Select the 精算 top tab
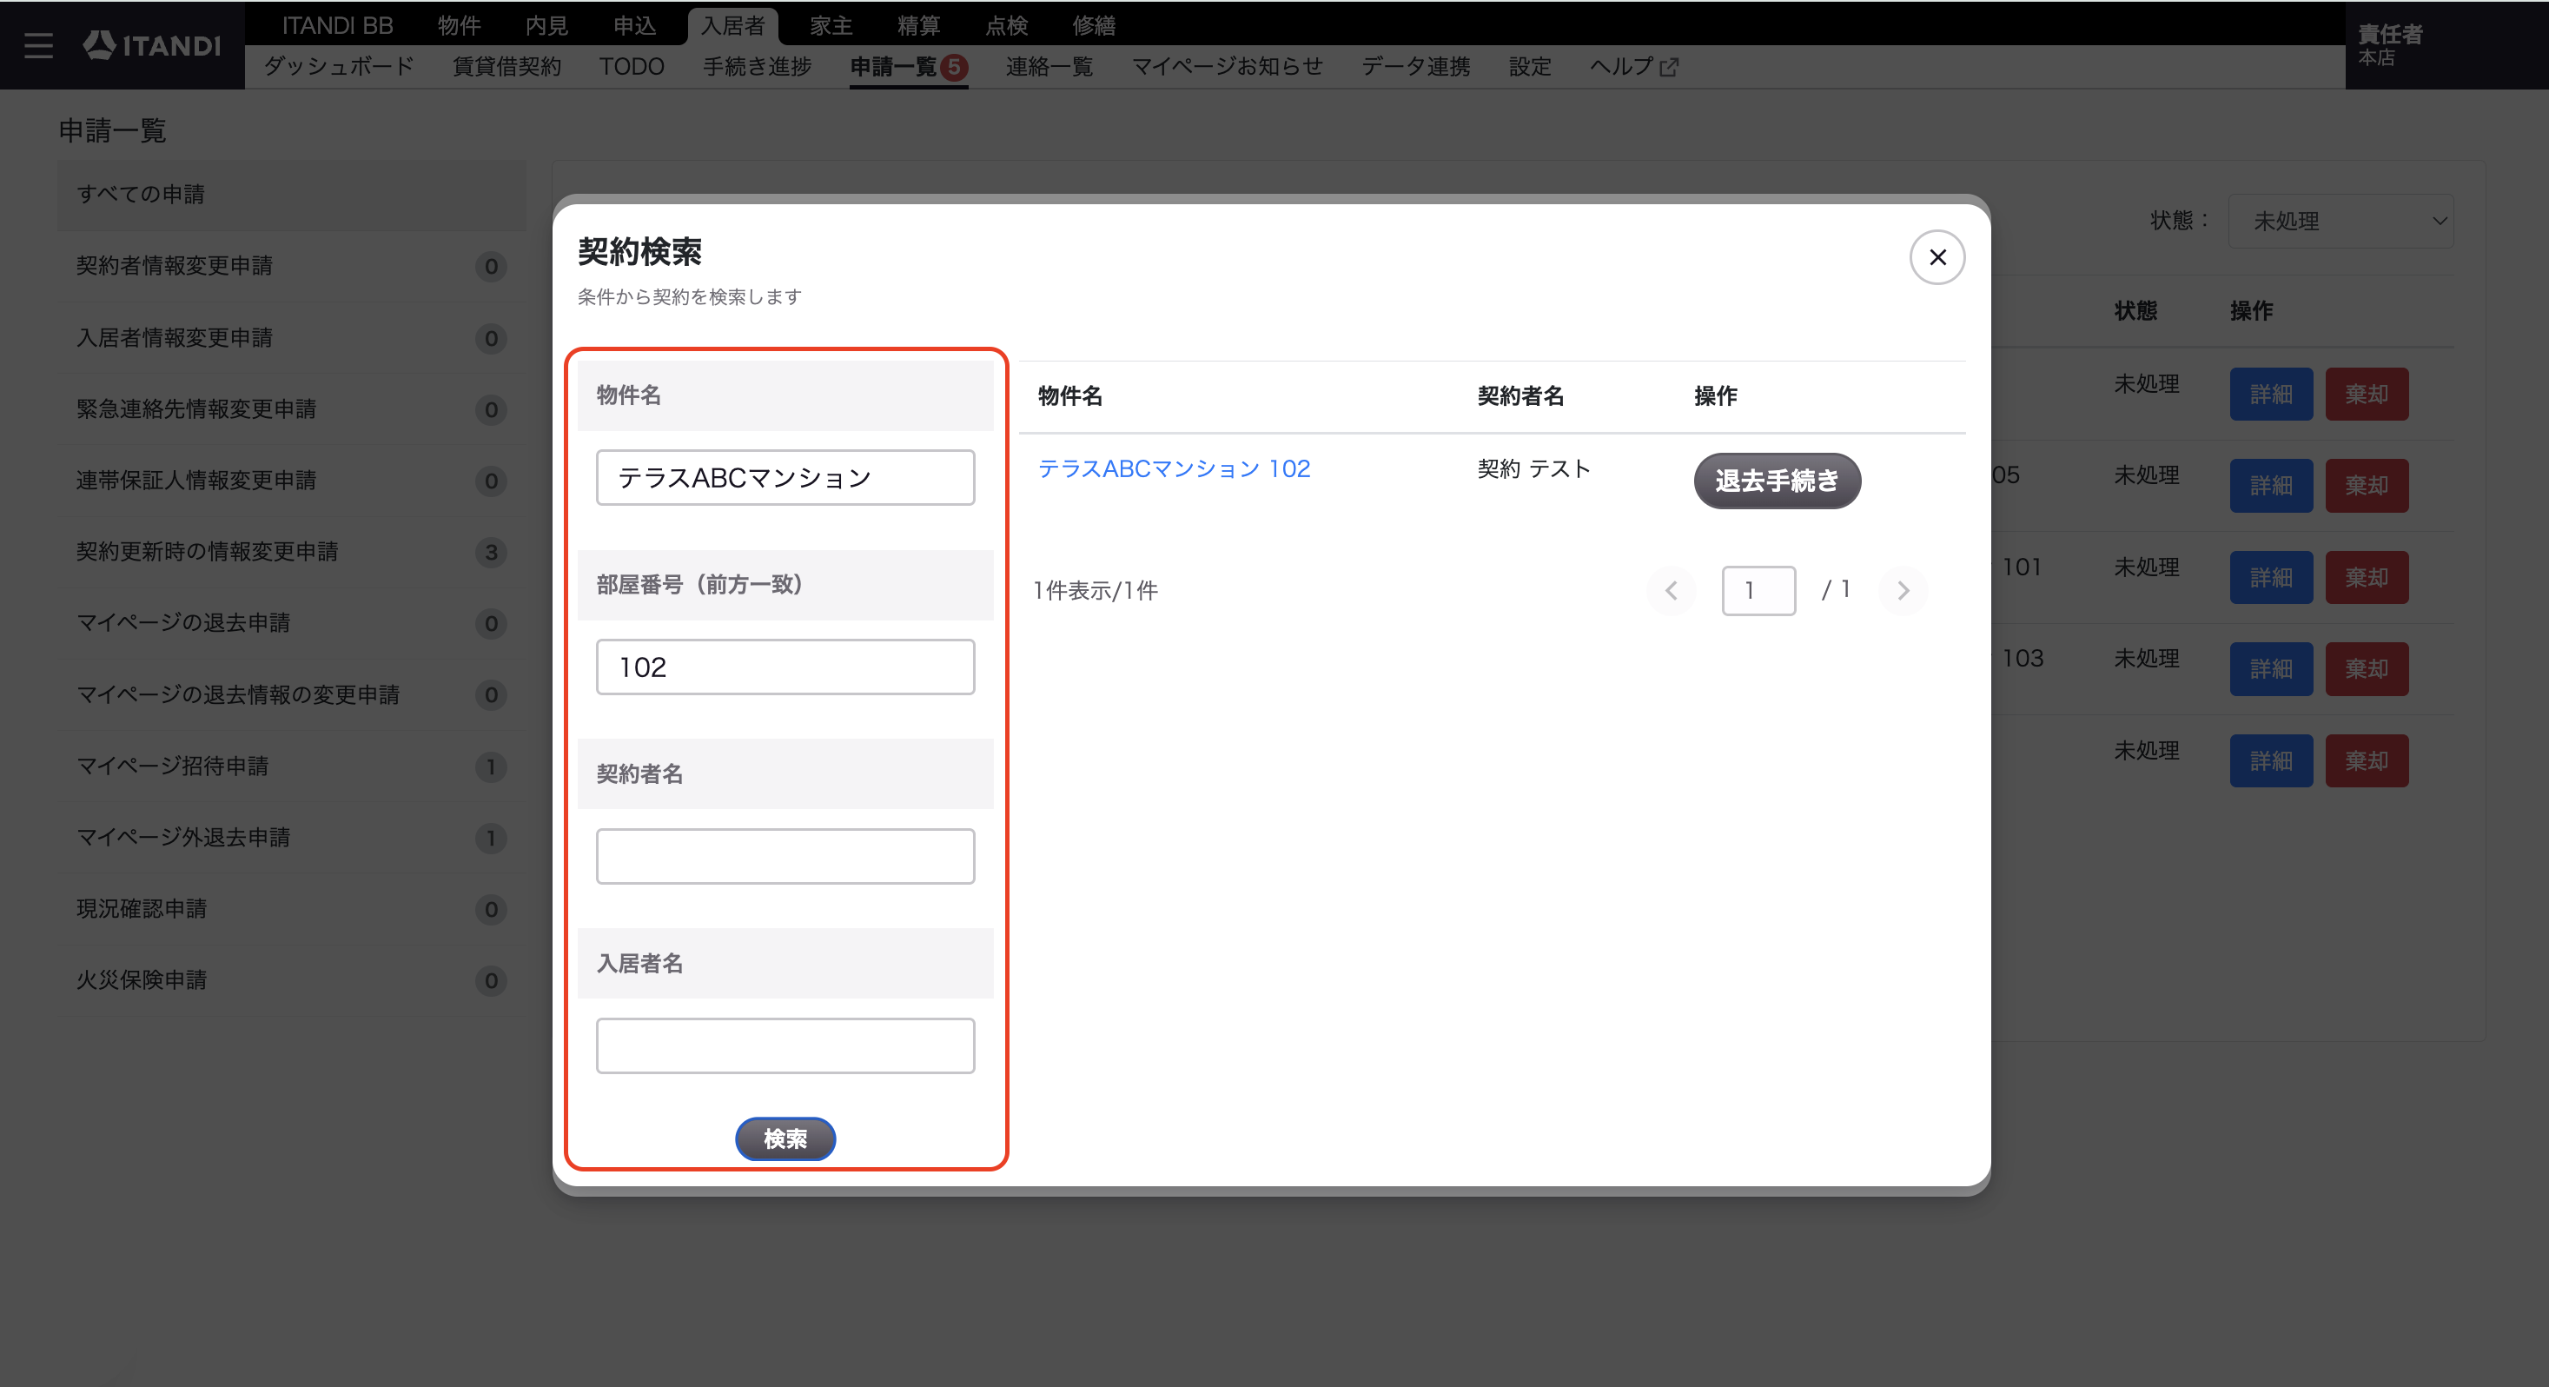The image size is (2549, 1387). 918,24
